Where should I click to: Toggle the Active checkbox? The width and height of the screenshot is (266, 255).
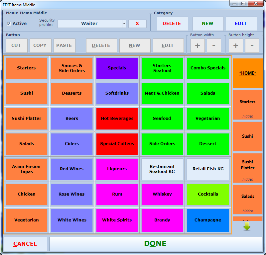tap(9, 24)
